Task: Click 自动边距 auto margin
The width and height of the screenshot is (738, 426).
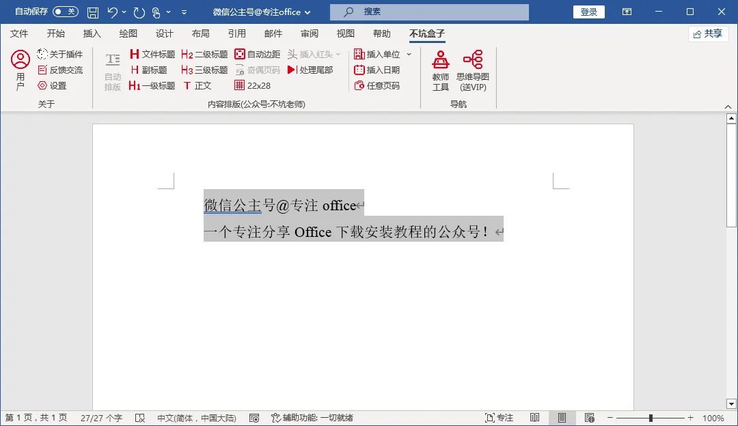Action: tap(257, 54)
